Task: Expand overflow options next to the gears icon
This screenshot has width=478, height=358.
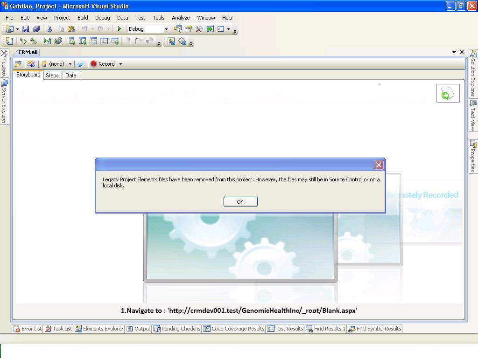Action: pos(191,43)
